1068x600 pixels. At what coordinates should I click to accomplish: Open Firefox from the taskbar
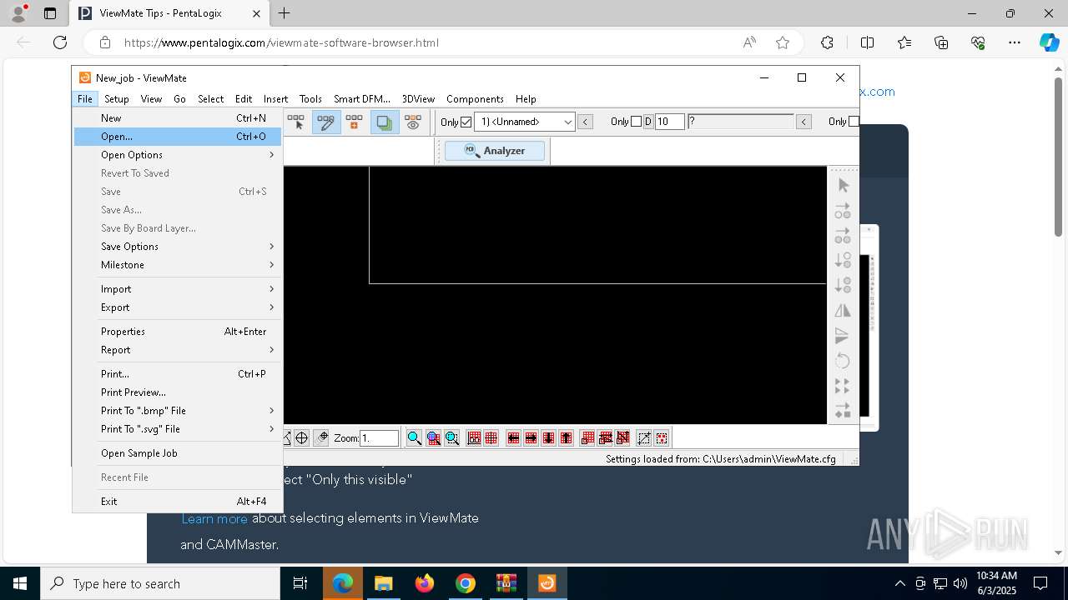pos(425,583)
